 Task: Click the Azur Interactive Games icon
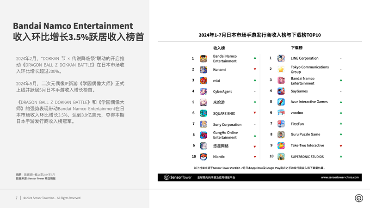(x=281, y=102)
